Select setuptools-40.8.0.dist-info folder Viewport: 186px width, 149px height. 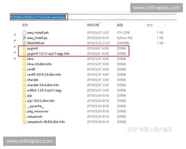pos(46,122)
